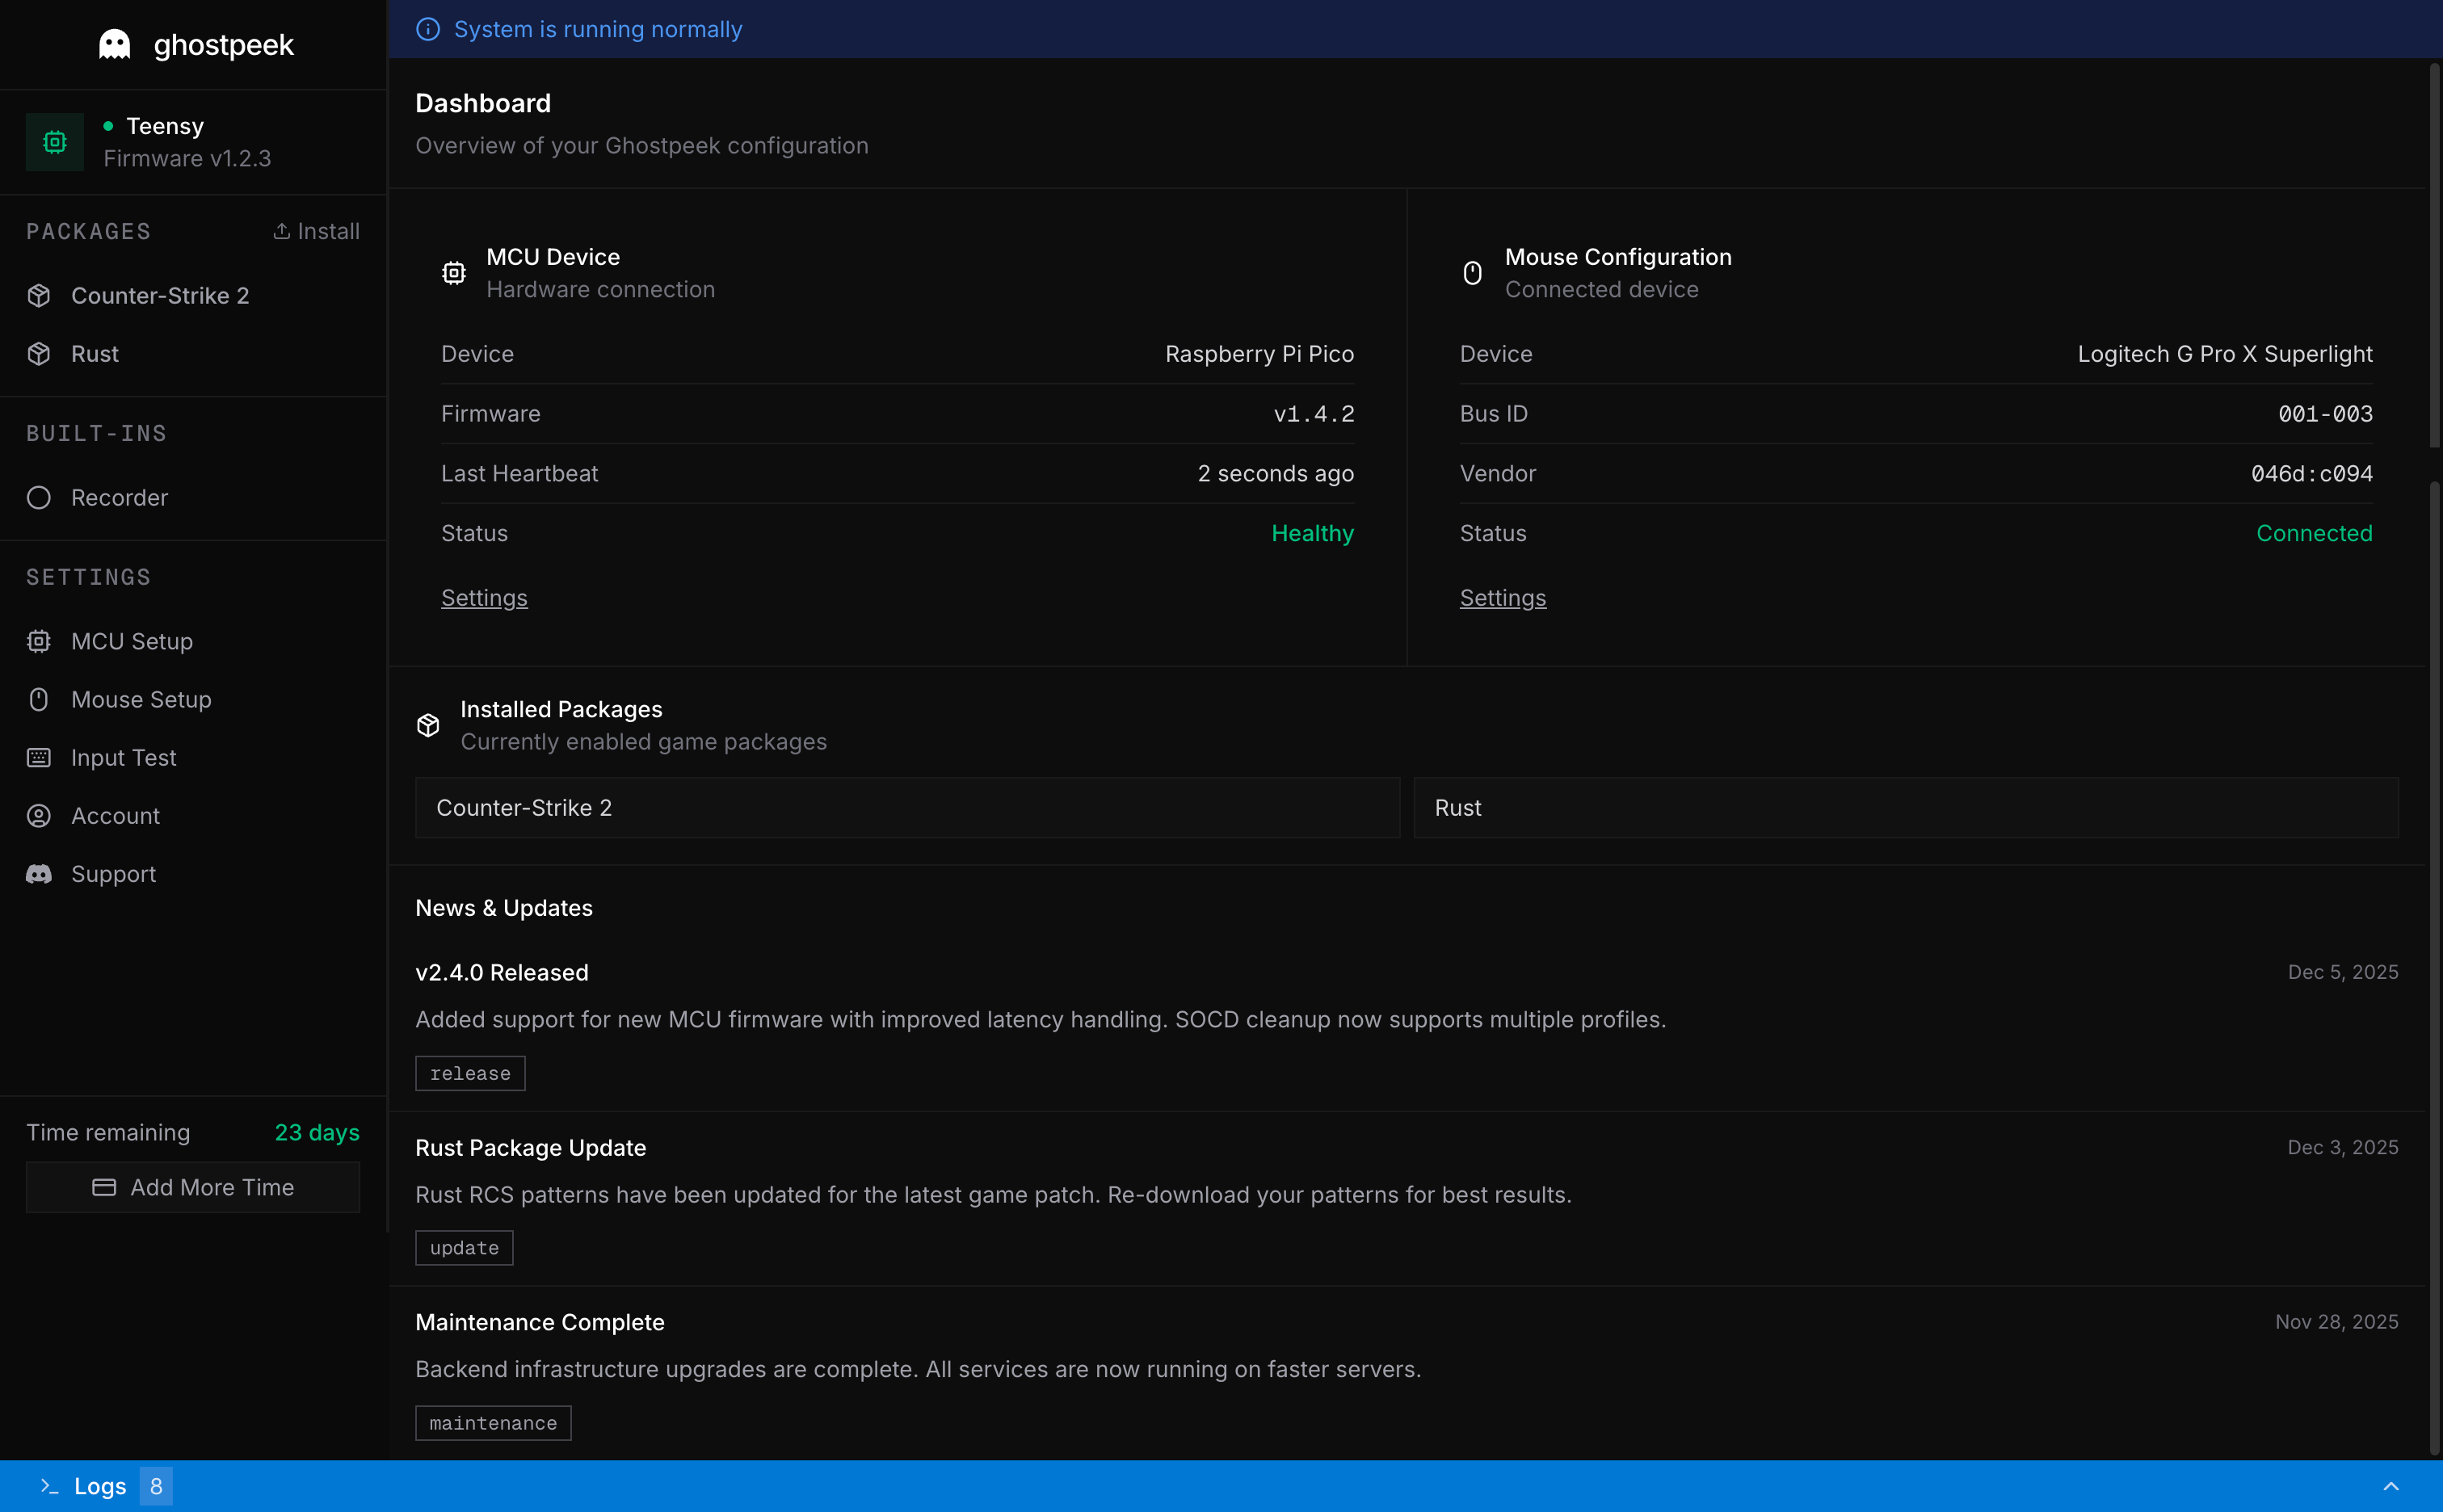The height and width of the screenshot is (1512, 2443).
Task: Select the Counter-Strike 2 installed package field
Action: click(x=905, y=807)
